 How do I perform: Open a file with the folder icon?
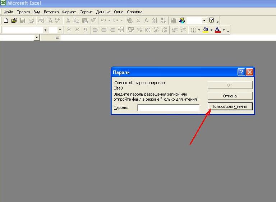[14, 20]
